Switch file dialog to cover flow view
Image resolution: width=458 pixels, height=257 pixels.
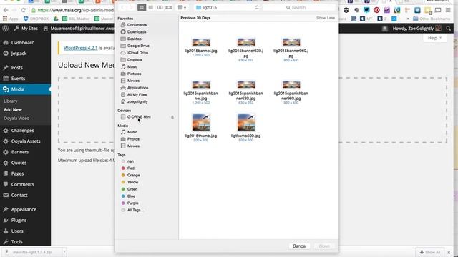coord(169,7)
